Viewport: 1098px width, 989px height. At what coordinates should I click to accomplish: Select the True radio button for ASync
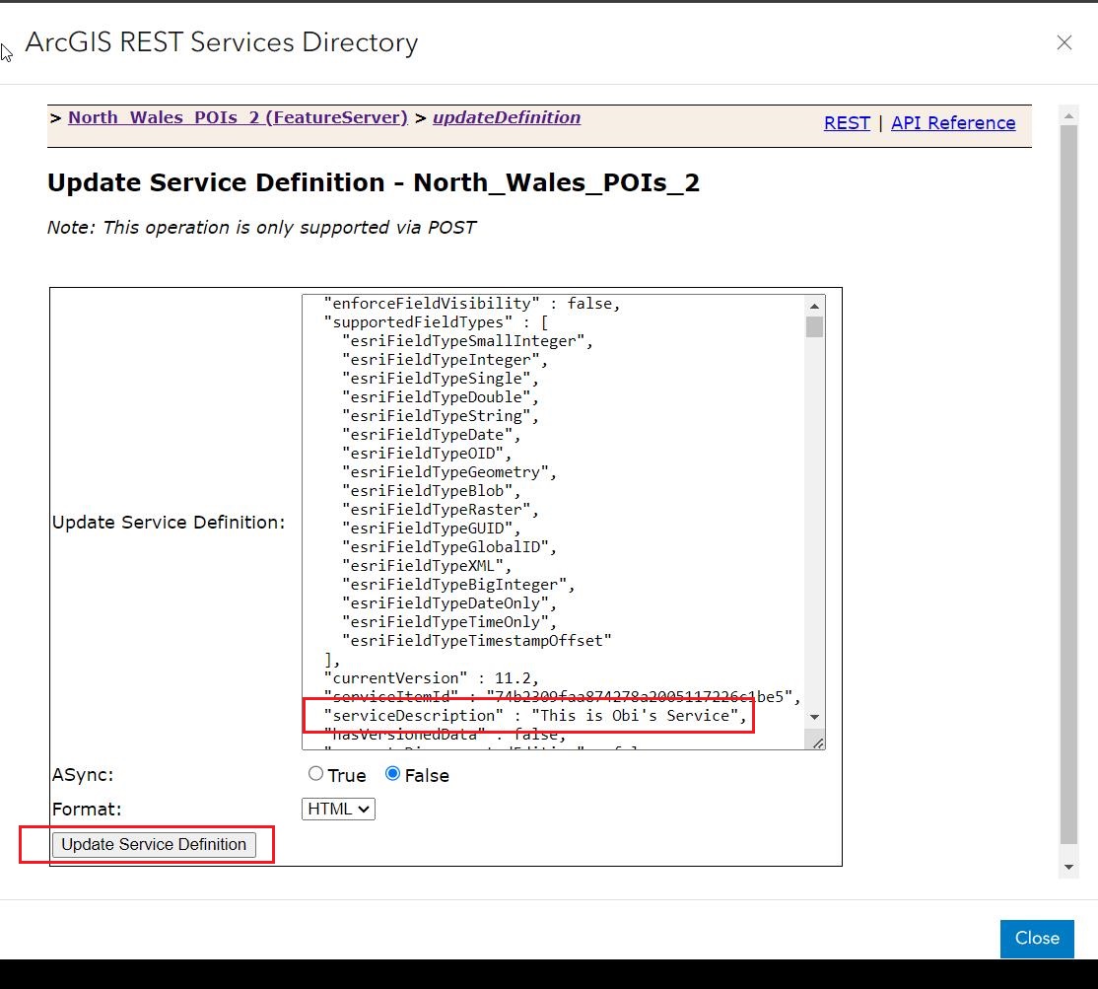[x=315, y=774]
